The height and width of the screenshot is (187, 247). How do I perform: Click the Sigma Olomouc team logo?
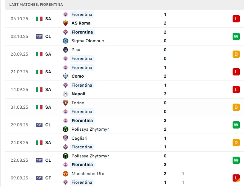click(66, 41)
